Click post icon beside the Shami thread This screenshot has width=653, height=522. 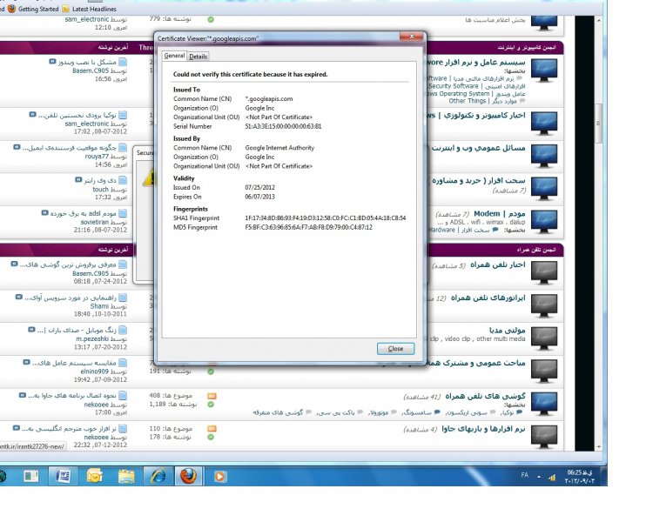pos(123,298)
